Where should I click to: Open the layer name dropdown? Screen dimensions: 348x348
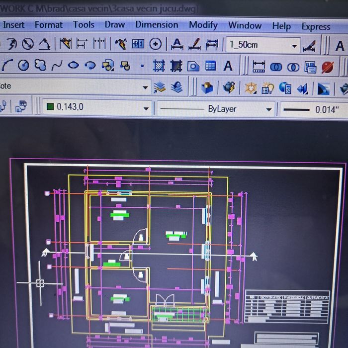[x=75, y=87]
